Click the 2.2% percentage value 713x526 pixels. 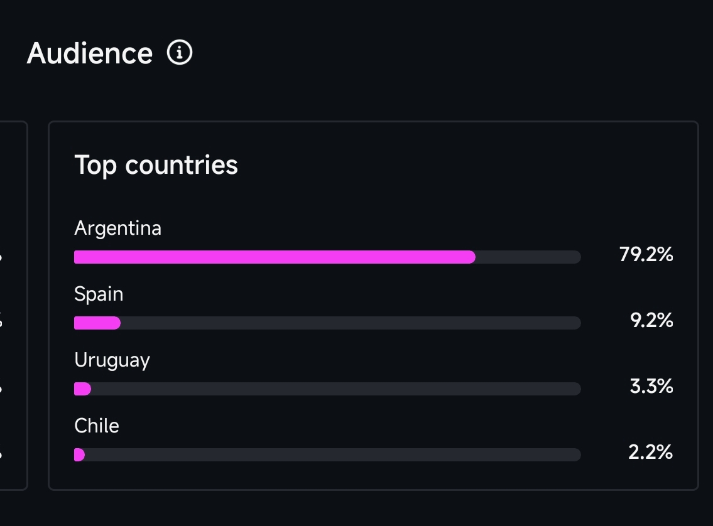(650, 452)
